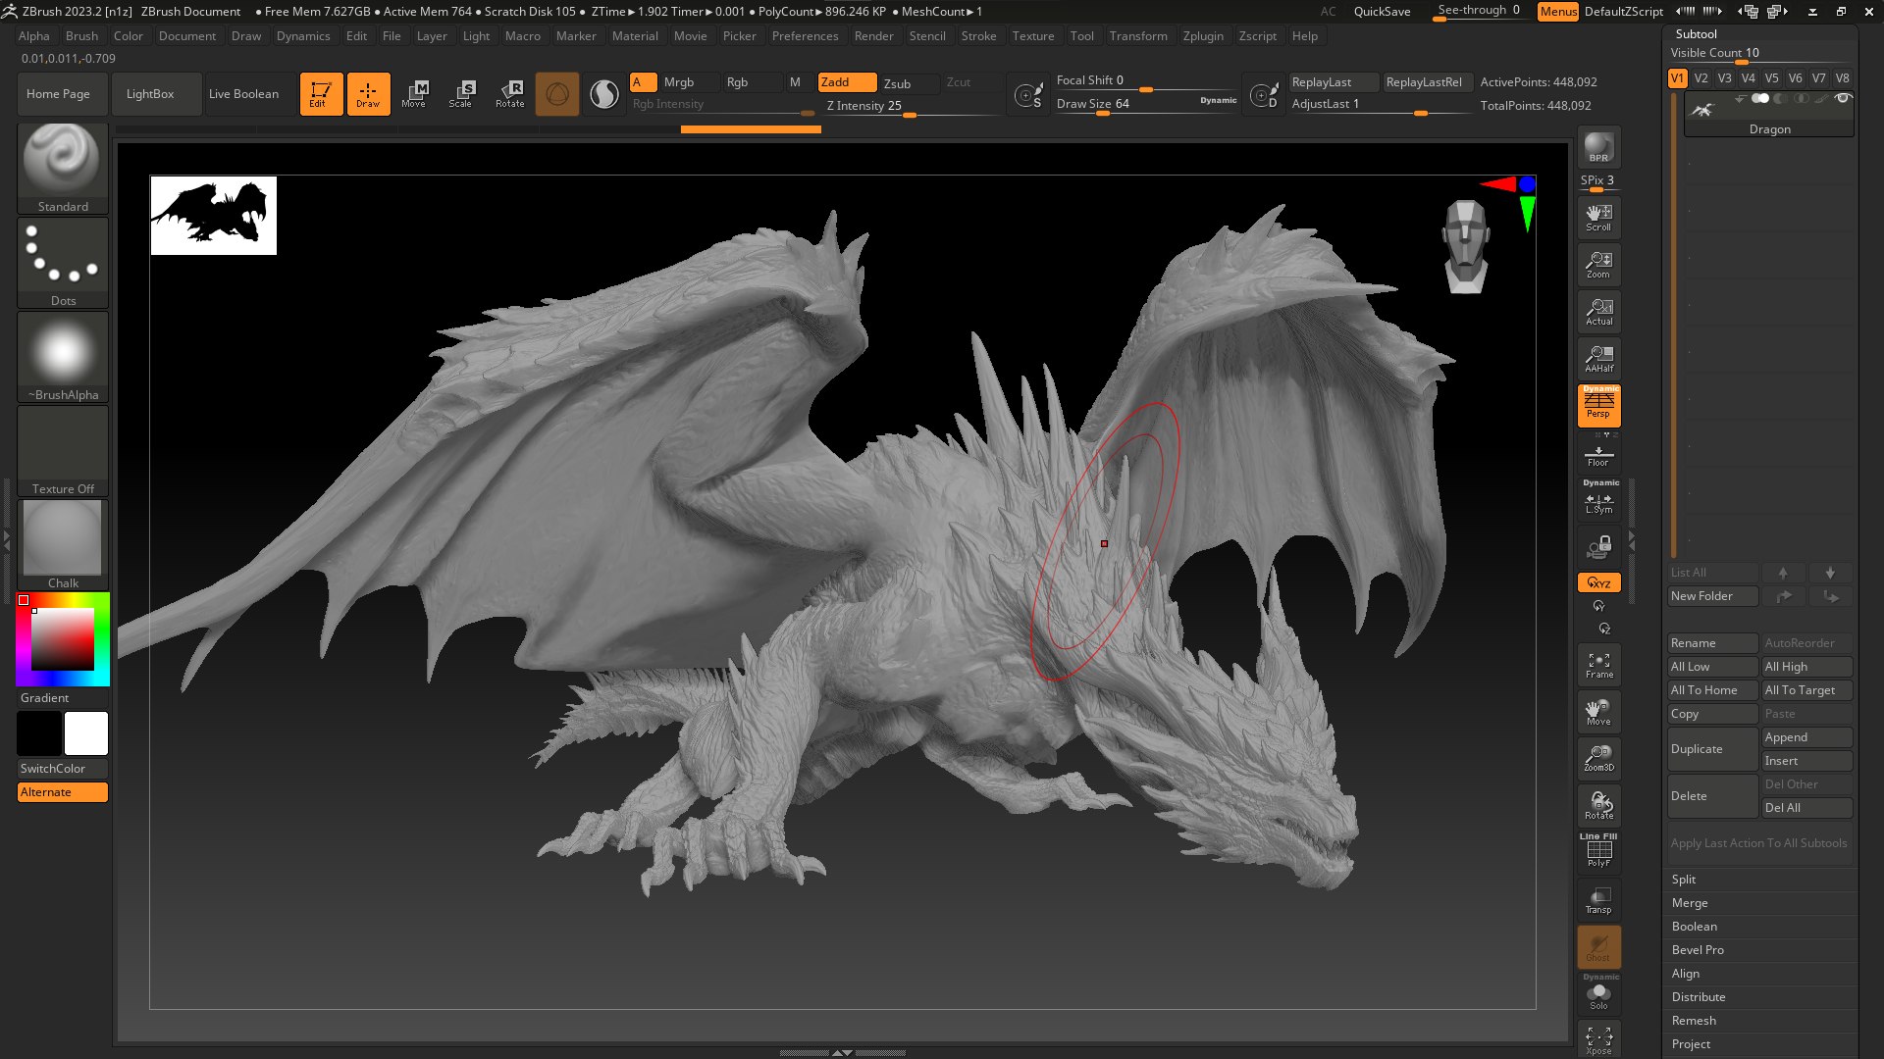Click the AAHalf icon
The height and width of the screenshot is (1059, 1884).
coord(1598,359)
